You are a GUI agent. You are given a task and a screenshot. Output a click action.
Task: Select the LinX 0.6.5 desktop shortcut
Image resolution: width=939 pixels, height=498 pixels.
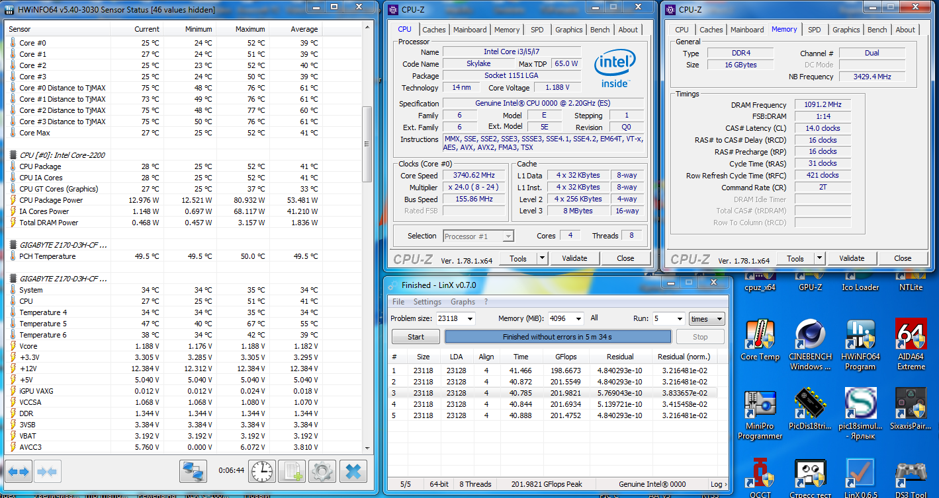860,479
